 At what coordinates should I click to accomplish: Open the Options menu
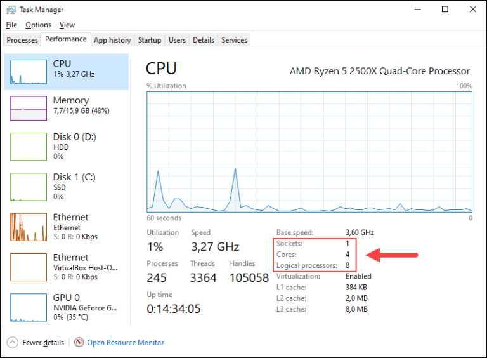click(x=38, y=25)
